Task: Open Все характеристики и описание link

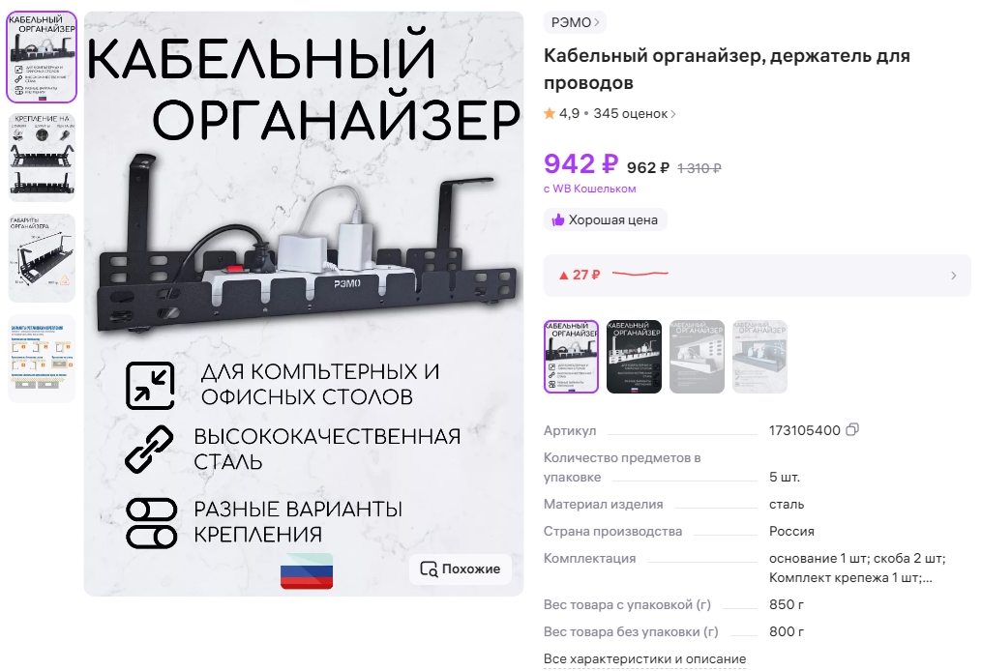Action: click(644, 658)
